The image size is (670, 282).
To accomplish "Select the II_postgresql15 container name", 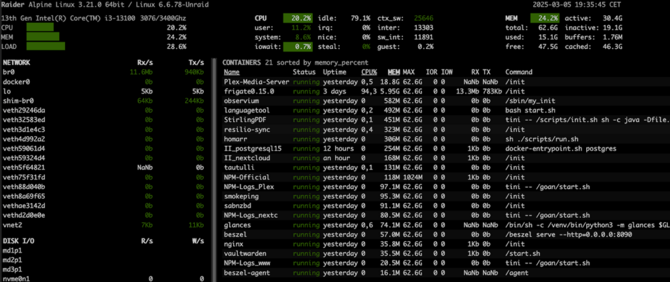I will [x=253, y=148].
